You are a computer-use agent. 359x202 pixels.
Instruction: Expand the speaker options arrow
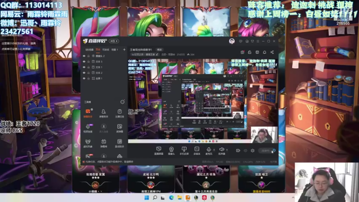pyautogui.click(x=227, y=150)
